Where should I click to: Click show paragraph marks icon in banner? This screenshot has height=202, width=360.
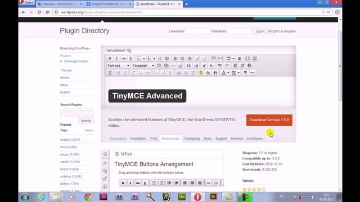pyautogui.click(x=245, y=72)
